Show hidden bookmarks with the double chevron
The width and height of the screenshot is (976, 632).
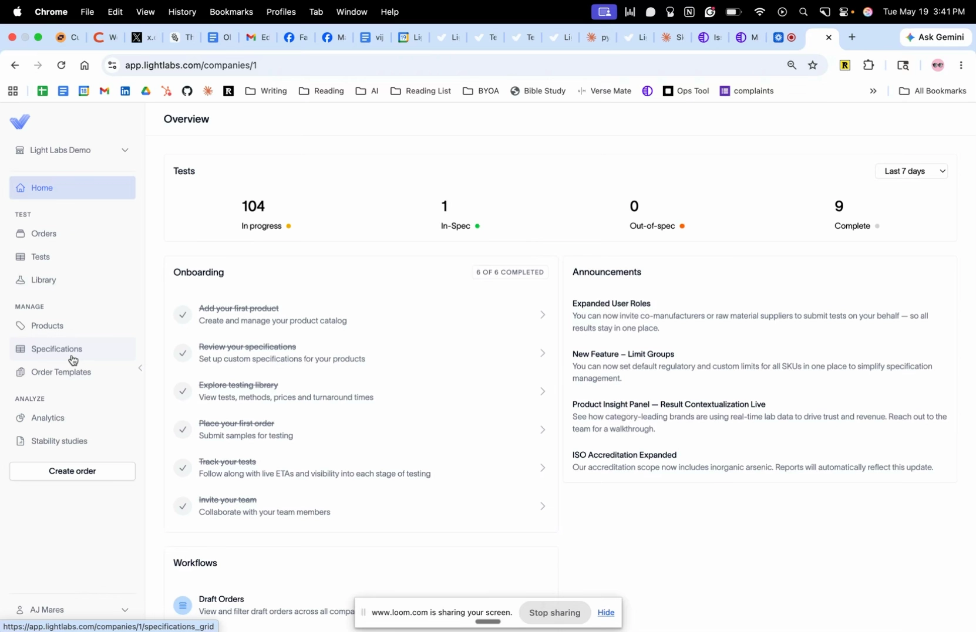pyautogui.click(x=873, y=91)
